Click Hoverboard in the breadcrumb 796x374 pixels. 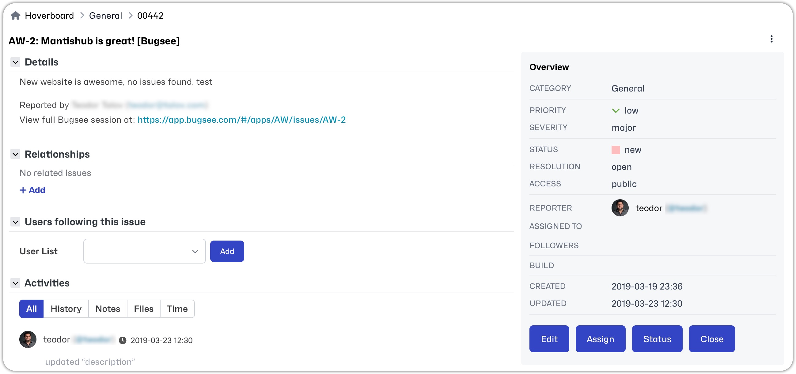pyautogui.click(x=49, y=15)
